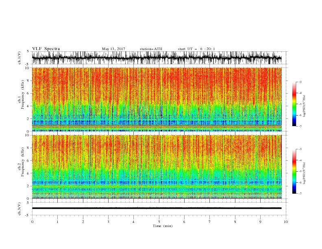Click the 'station=ATH' label

(x=151, y=49)
